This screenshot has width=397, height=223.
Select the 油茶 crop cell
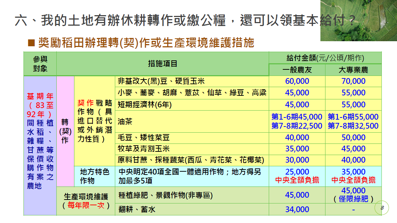125,121
